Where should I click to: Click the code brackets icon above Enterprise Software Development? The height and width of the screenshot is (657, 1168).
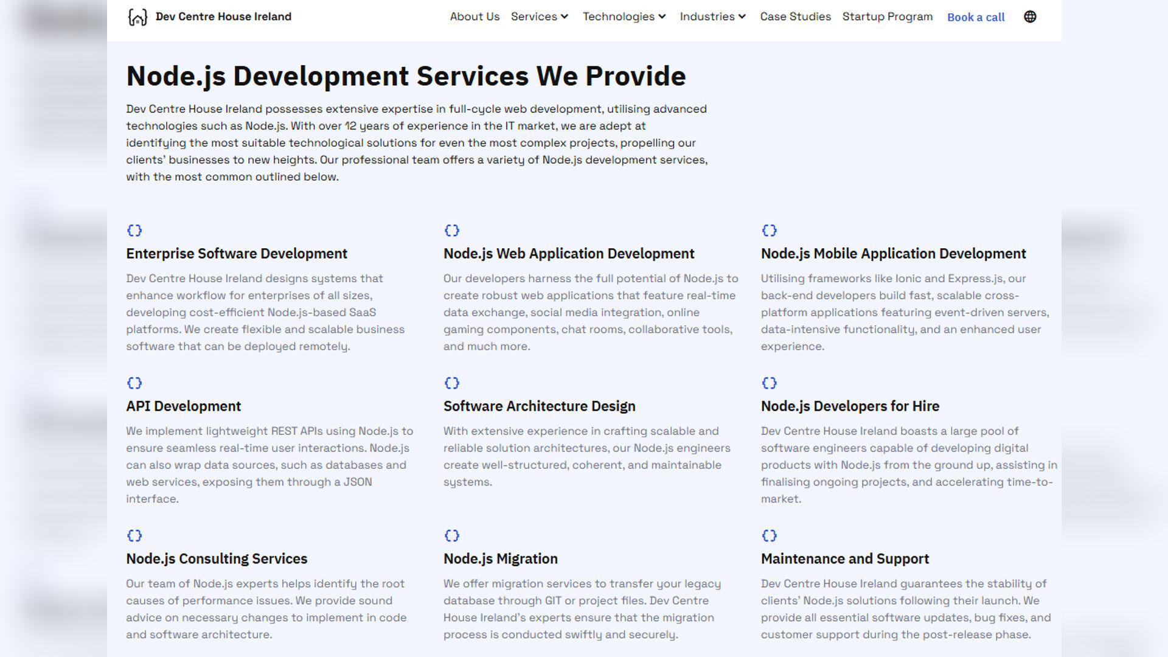(x=134, y=230)
